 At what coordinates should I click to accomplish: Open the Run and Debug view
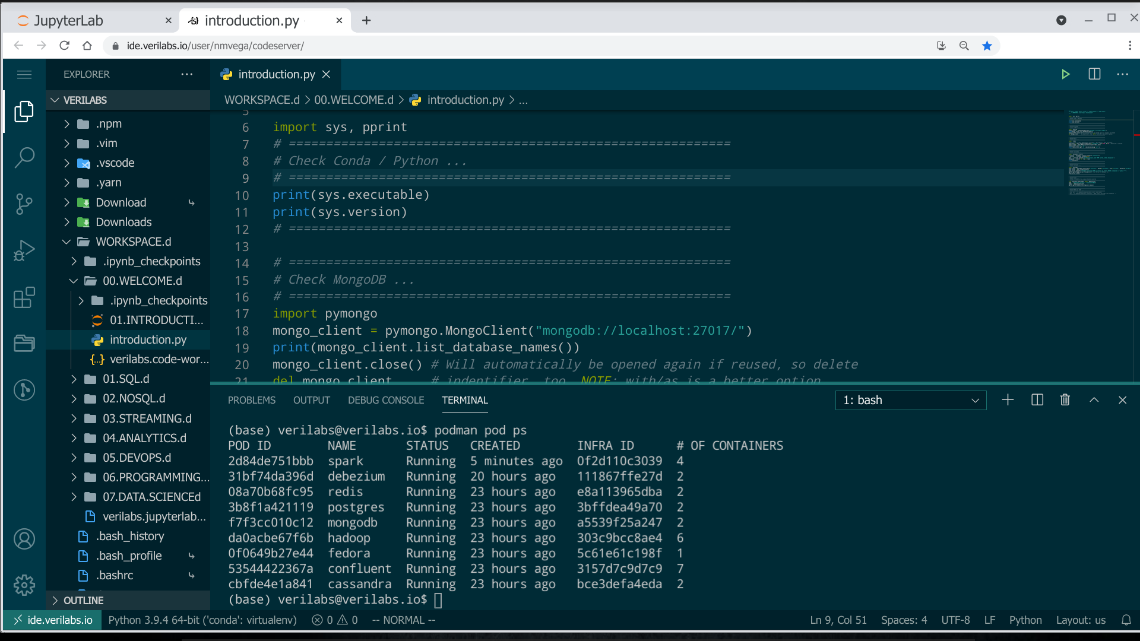coord(24,250)
